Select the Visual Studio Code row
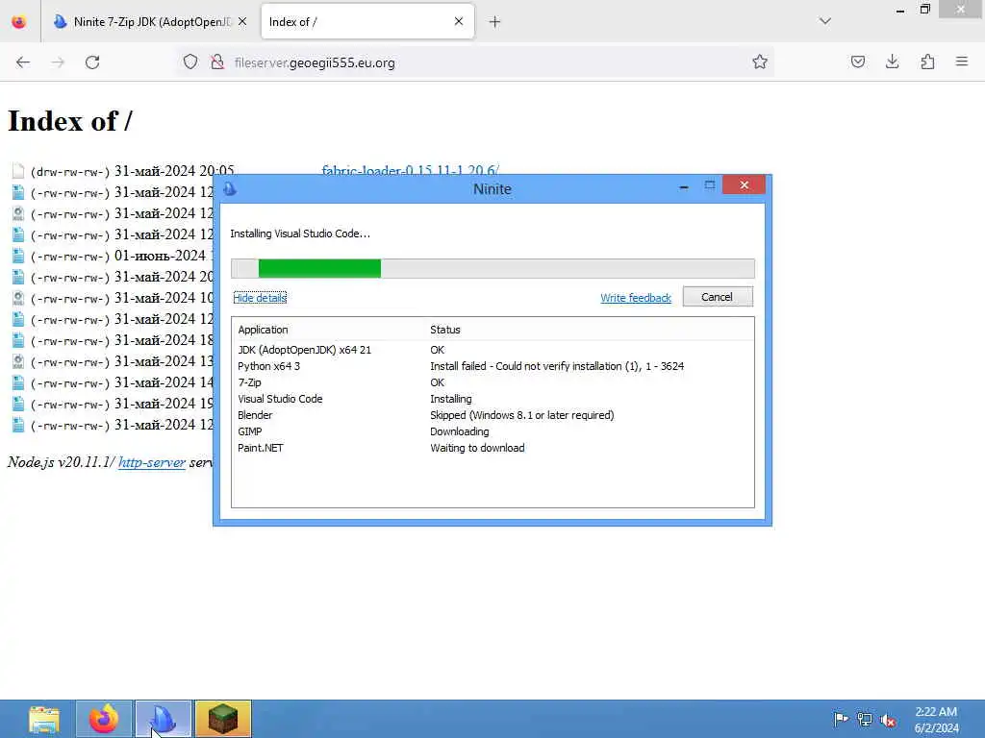The width and height of the screenshot is (985, 738). pos(492,399)
